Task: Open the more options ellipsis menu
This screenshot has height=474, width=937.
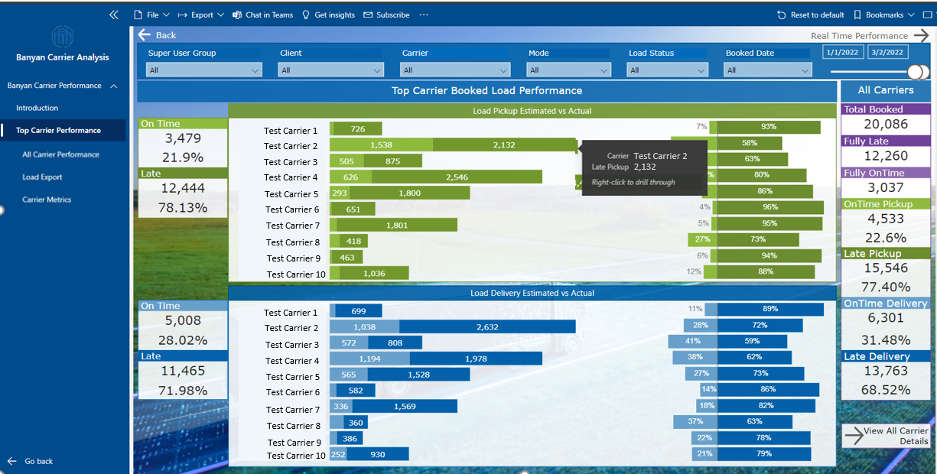Action: 423,15
